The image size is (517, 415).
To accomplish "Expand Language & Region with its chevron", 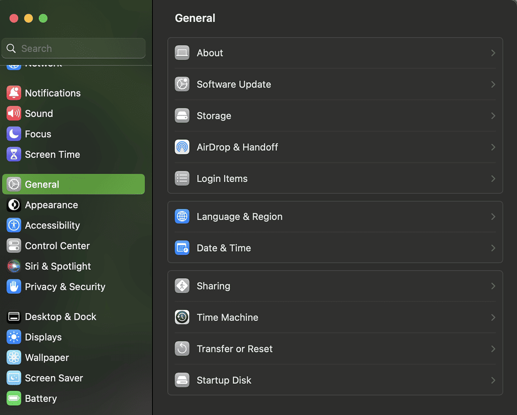I will (493, 216).
